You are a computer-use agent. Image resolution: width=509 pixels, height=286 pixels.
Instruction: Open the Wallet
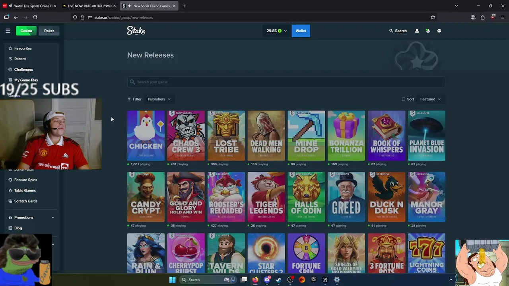(301, 31)
